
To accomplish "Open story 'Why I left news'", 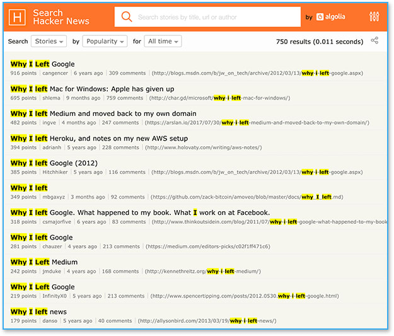I will [38, 312].
